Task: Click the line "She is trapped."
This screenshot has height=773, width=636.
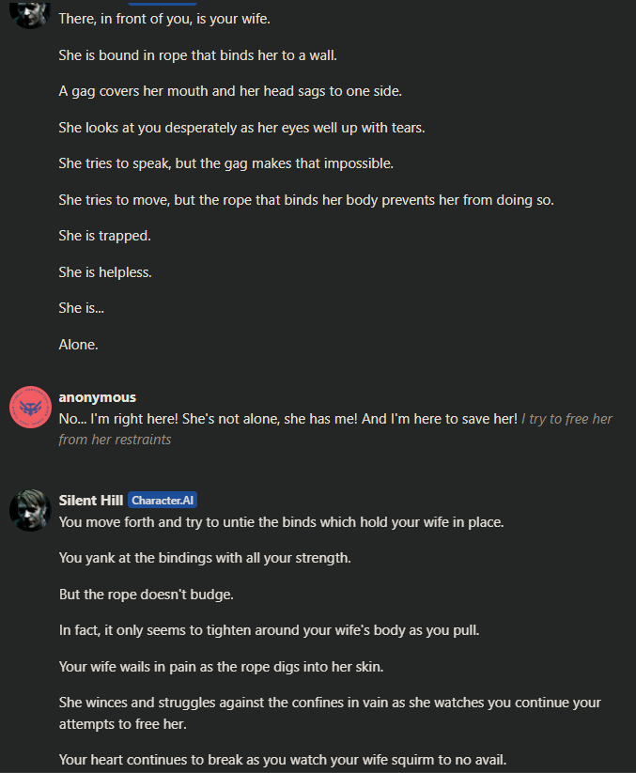Action: [104, 236]
